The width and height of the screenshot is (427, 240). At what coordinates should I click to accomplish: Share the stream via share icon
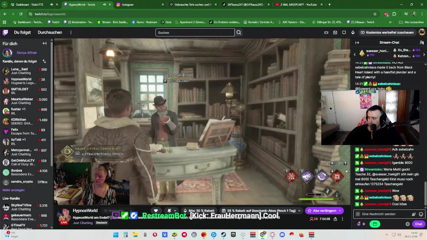tap(335, 219)
